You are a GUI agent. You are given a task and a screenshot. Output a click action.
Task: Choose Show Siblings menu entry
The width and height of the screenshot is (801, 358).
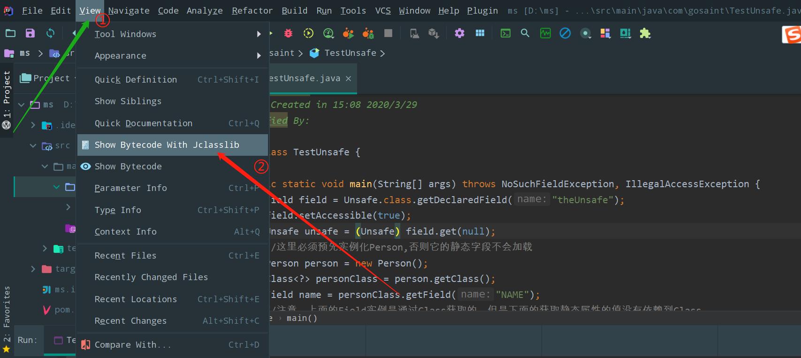[173, 101]
